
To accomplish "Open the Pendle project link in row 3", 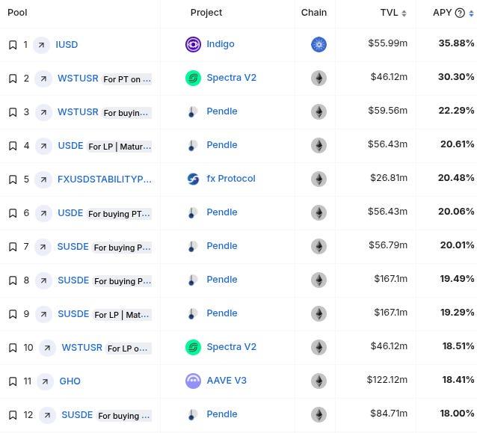I will [222, 111].
